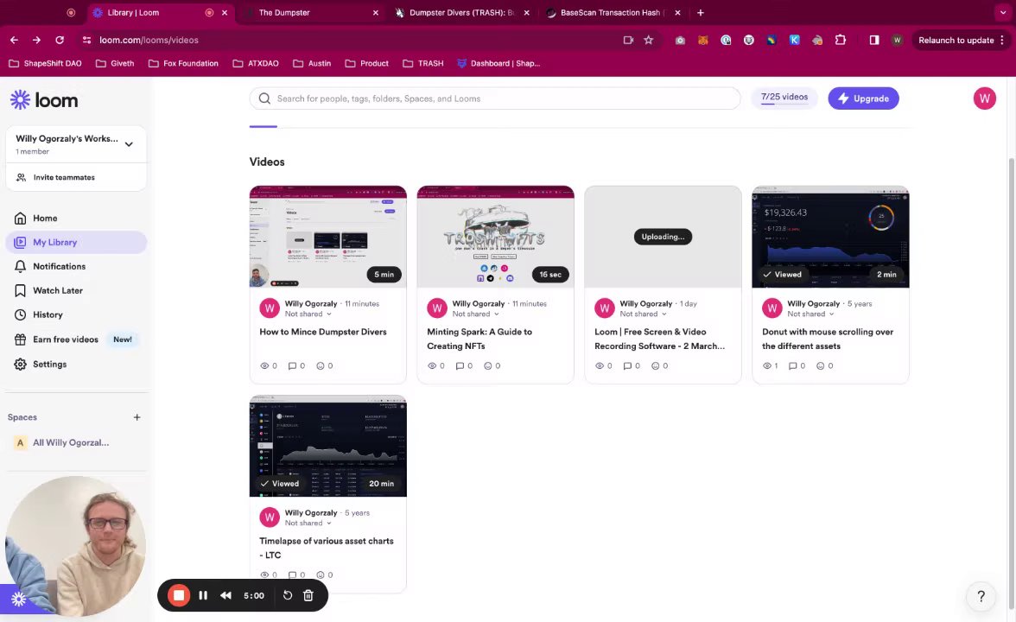Screen dimensions: 1016x622
Task: Select My Library in sidebar
Action: (x=76, y=242)
